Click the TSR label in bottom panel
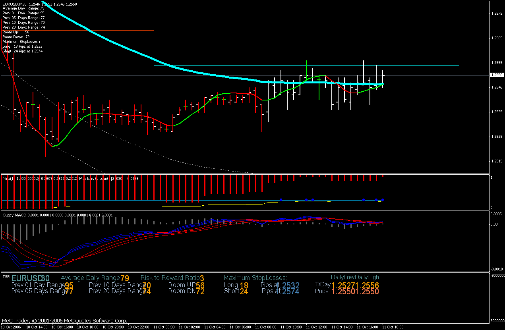This screenshot has height=330, width=505. [x=6, y=276]
